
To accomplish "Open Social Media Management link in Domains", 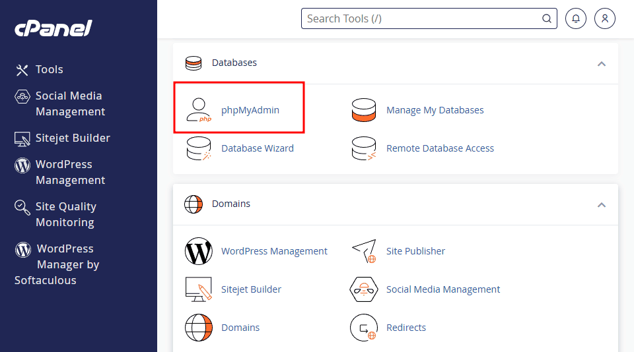I will coord(443,289).
